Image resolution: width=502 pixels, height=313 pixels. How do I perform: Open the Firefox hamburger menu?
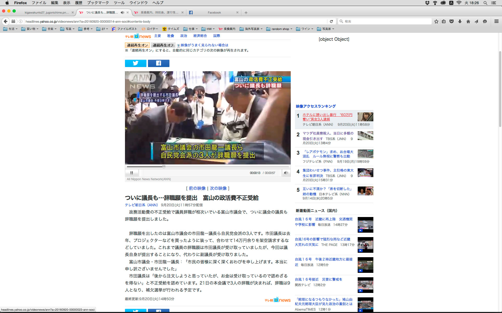tap(496, 22)
